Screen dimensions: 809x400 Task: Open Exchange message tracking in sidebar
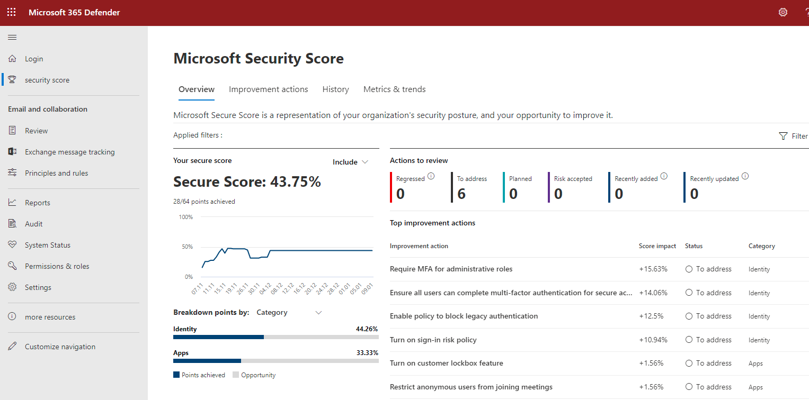[x=70, y=152]
